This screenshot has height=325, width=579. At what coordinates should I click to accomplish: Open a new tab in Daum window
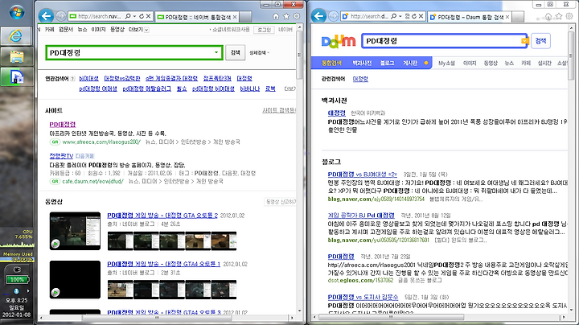[519, 17]
